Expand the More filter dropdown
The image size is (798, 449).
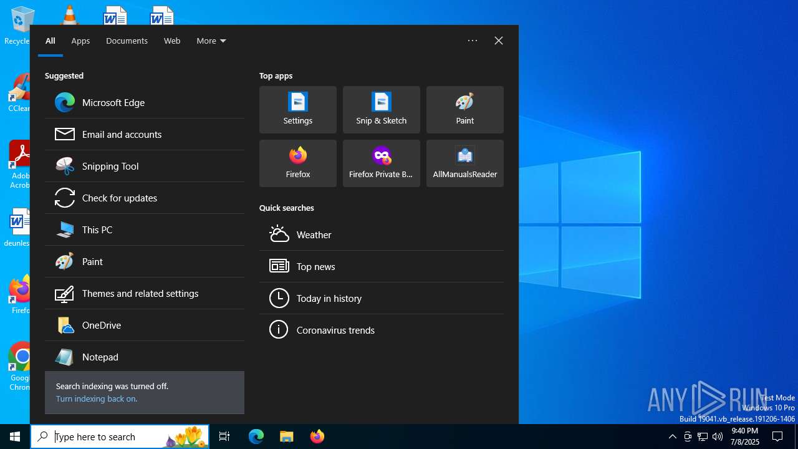point(211,41)
